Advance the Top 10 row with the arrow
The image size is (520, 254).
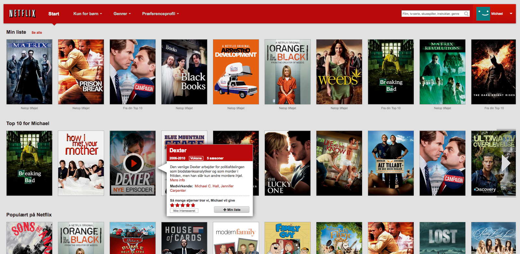[506, 163]
